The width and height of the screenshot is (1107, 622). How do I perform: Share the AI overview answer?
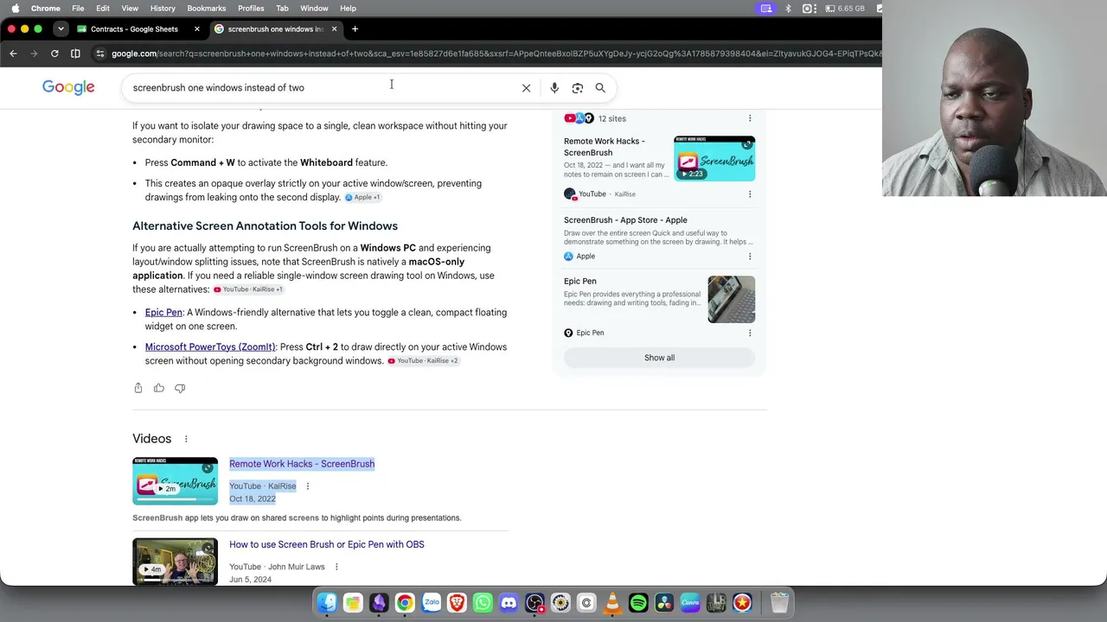click(x=138, y=388)
